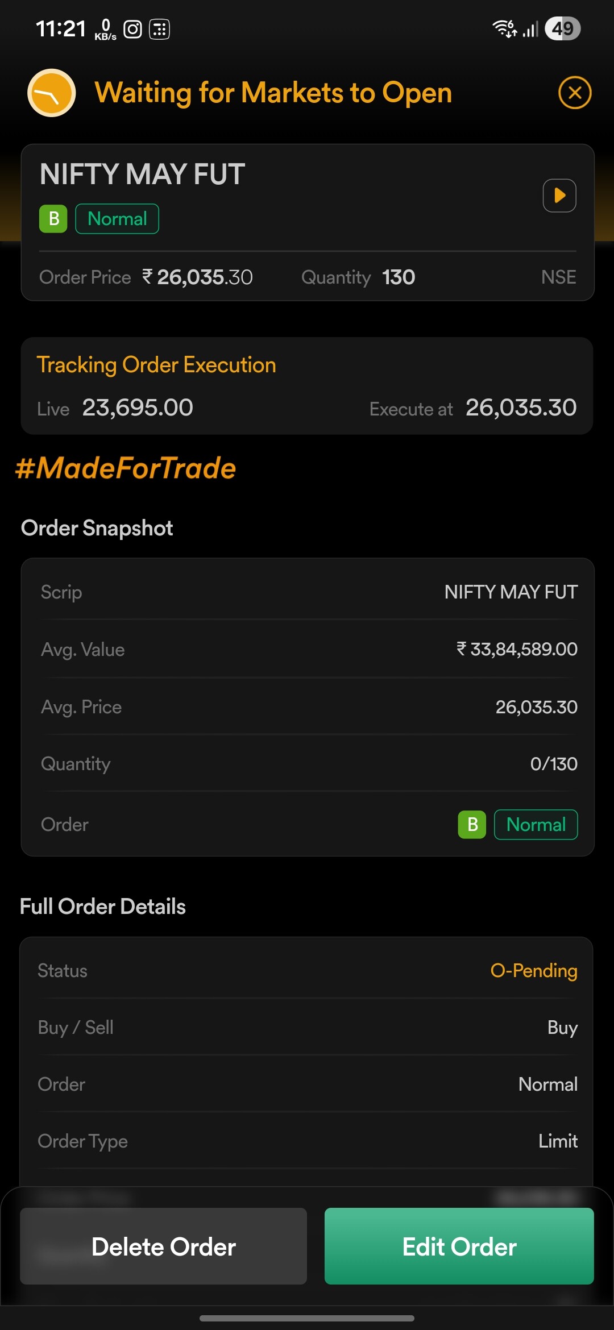The height and width of the screenshot is (1330, 614).
Task: Tap the battery indicator in status bar
Action: (x=562, y=28)
